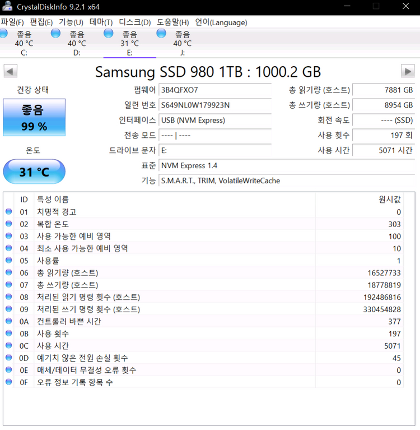420x430 pixels.
Task: Select the 사용 가능한 예비 영역 row
Action: [203, 236]
